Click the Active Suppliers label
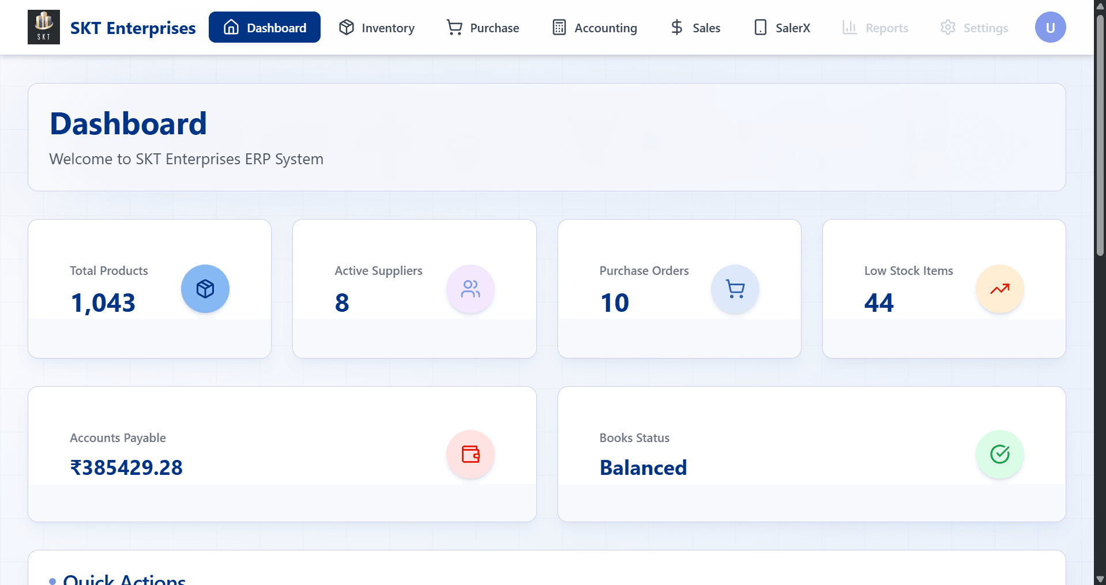 click(379, 271)
